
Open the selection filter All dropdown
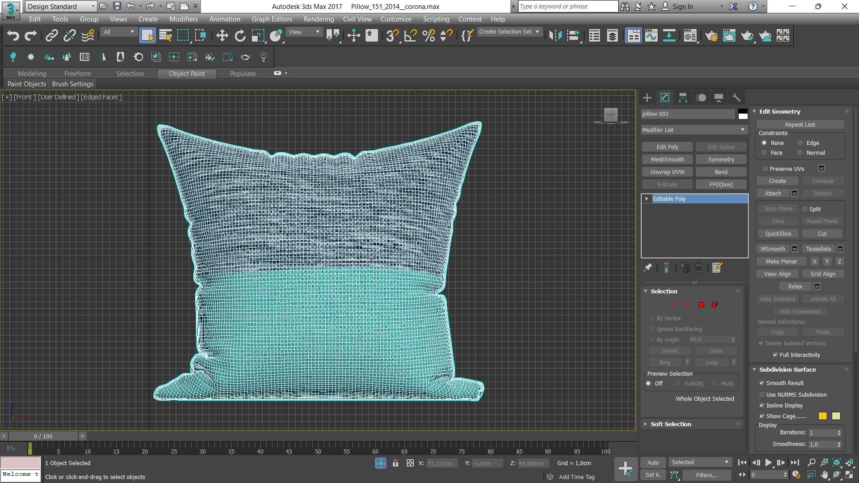pos(119,32)
